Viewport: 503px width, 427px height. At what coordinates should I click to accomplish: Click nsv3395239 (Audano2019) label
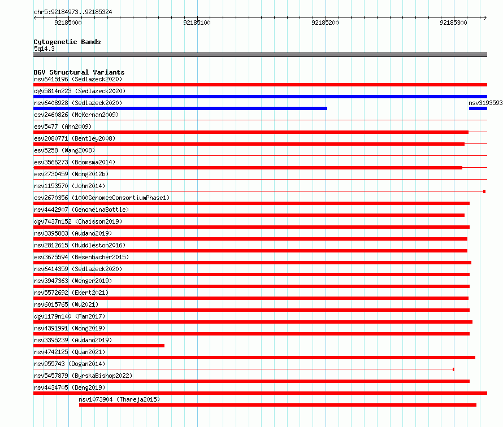(x=73, y=340)
